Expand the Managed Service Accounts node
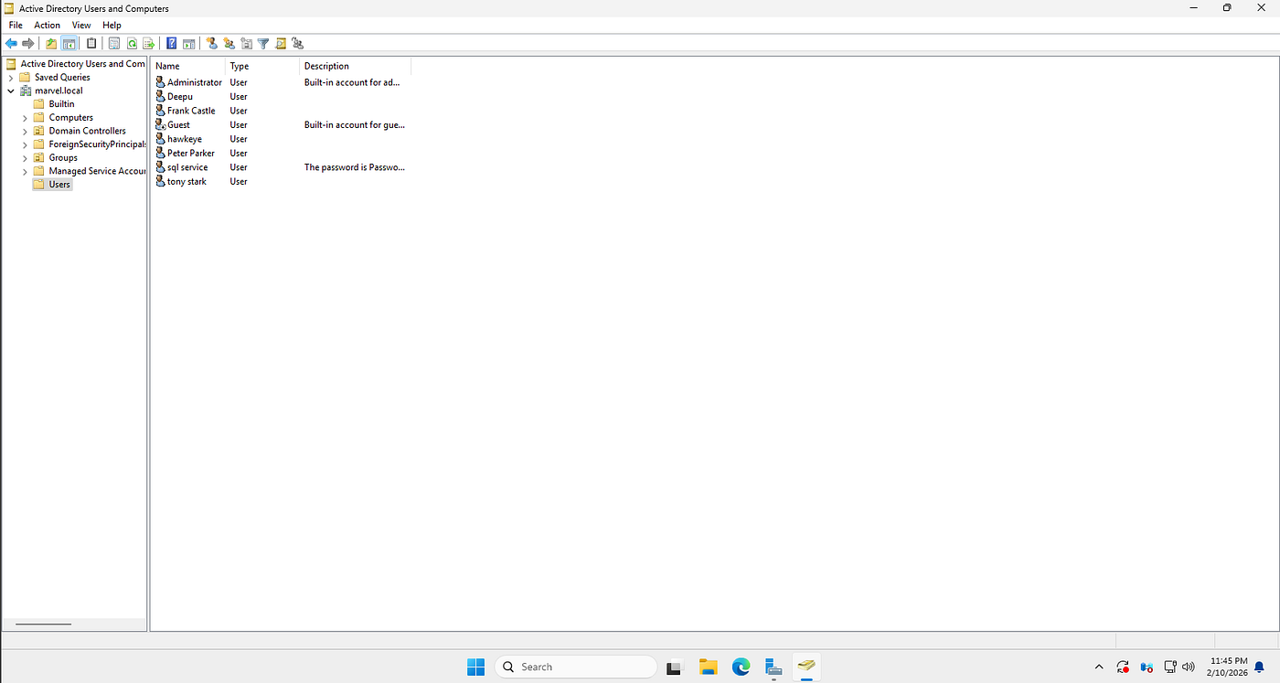The width and height of the screenshot is (1280, 683). pos(25,171)
